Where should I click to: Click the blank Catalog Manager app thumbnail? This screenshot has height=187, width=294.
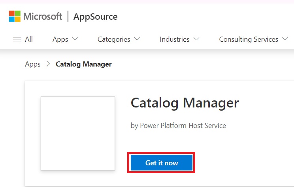78,133
